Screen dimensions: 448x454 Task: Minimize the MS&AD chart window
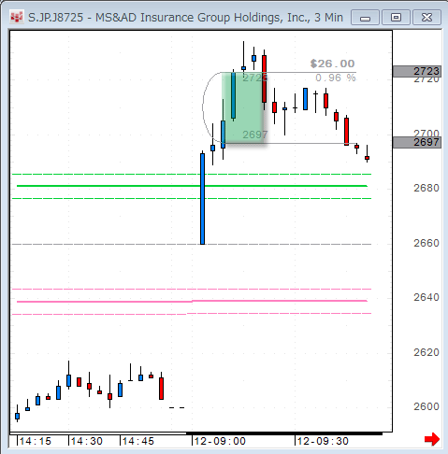(365, 18)
